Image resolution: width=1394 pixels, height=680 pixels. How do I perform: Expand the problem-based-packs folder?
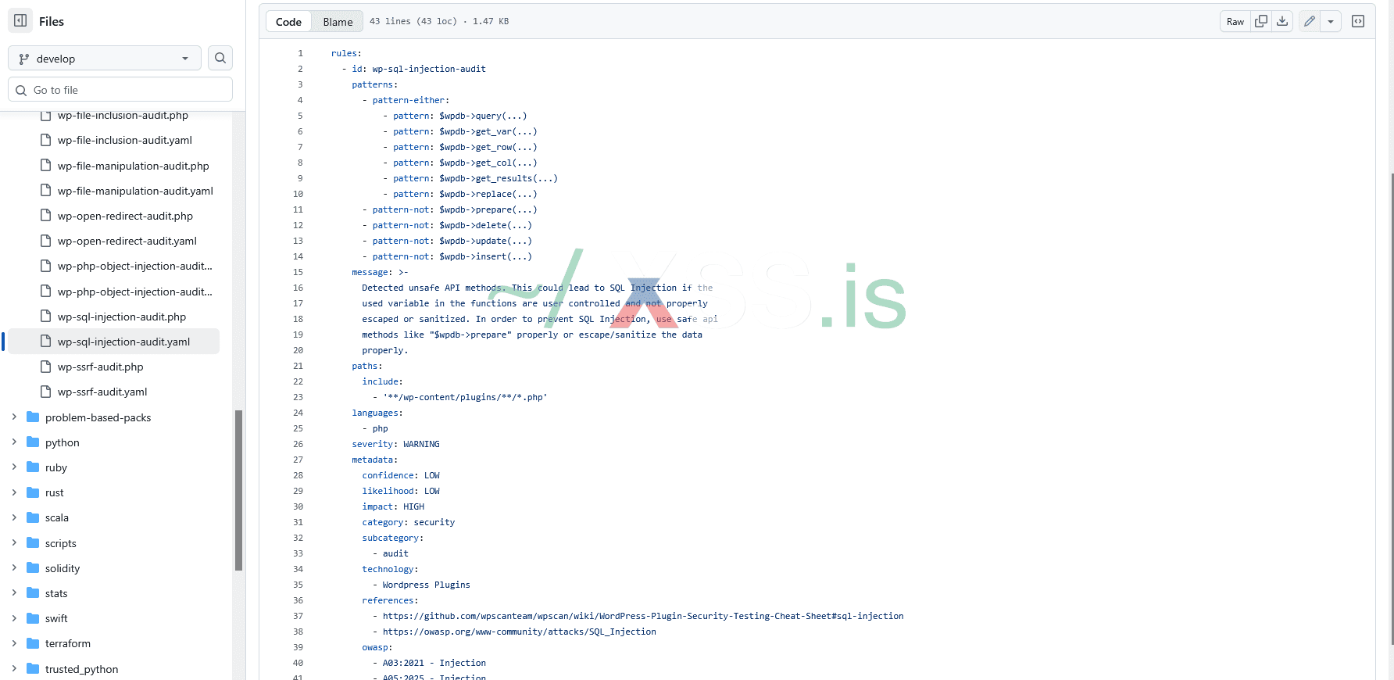14,417
